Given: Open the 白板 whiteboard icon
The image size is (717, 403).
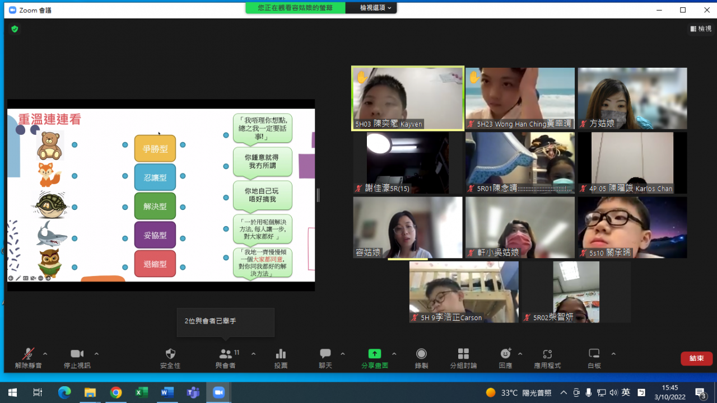Looking at the screenshot, I should pyautogui.click(x=594, y=354).
